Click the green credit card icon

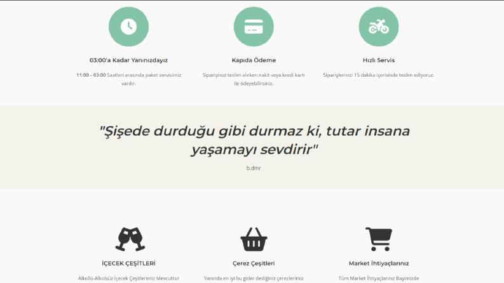click(254, 27)
